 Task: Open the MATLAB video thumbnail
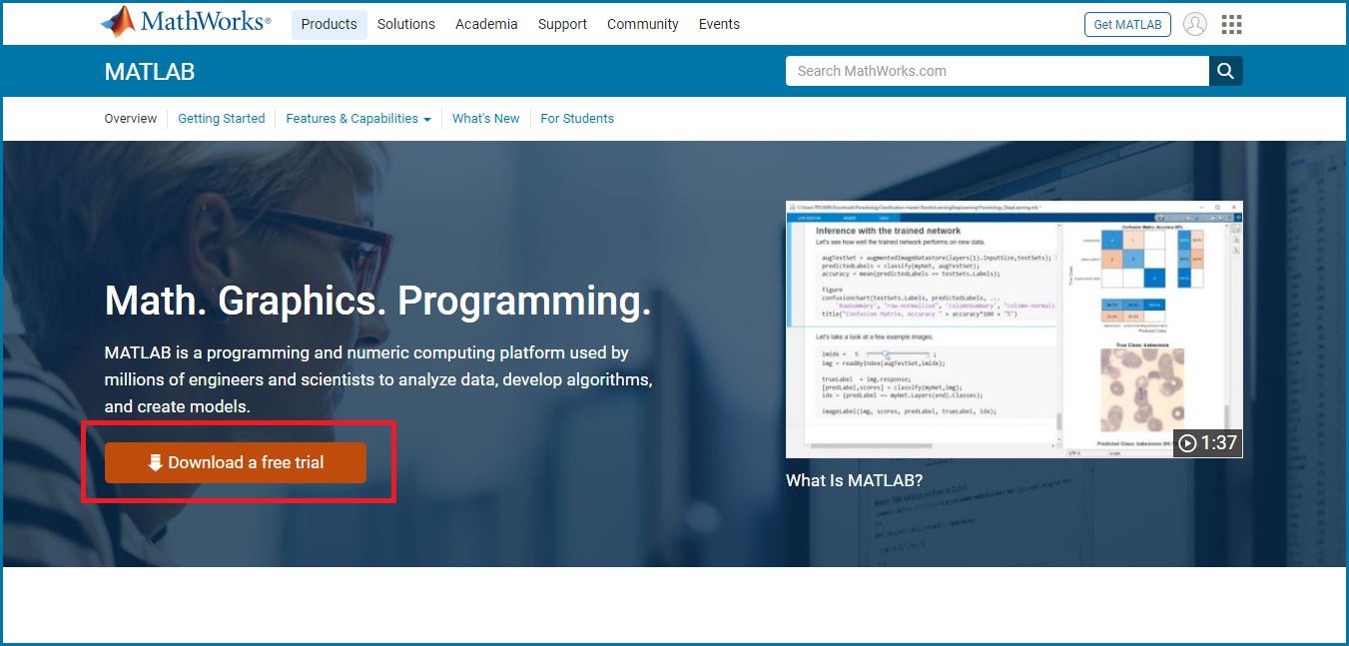click(1014, 329)
